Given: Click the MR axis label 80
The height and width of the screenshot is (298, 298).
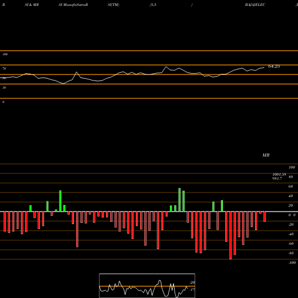Looking at the screenshot, I should pyautogui.click(x=291, y=177).
